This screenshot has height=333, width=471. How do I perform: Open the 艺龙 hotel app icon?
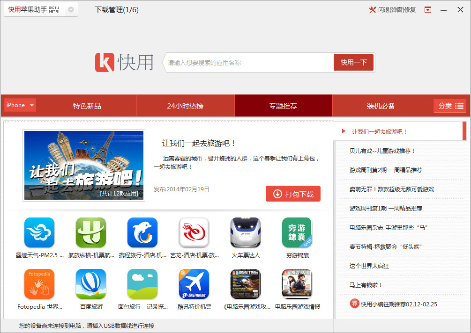coord(194,232)
